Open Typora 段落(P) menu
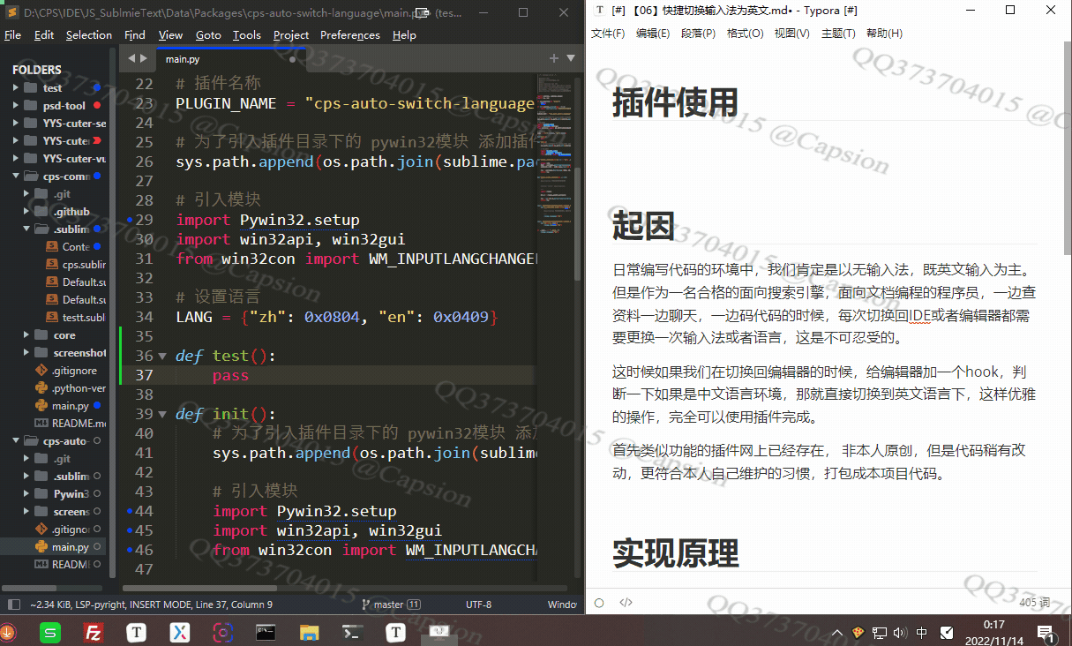1072x646 pixels. tap(698, 34)
